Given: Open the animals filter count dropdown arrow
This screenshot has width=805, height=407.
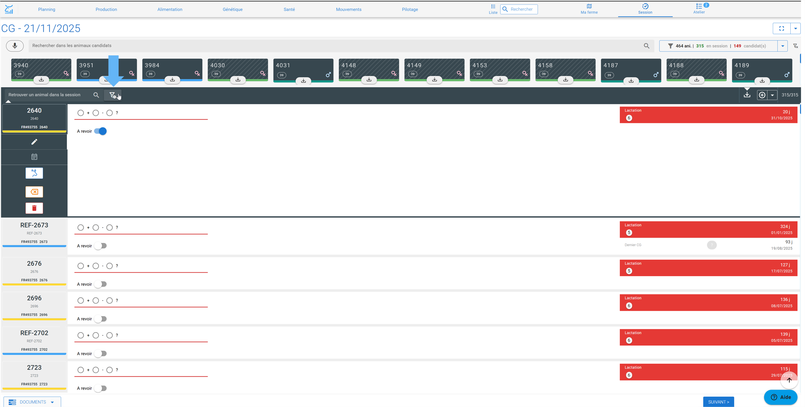Looking at the screenshot, I should tap(782, 46).
